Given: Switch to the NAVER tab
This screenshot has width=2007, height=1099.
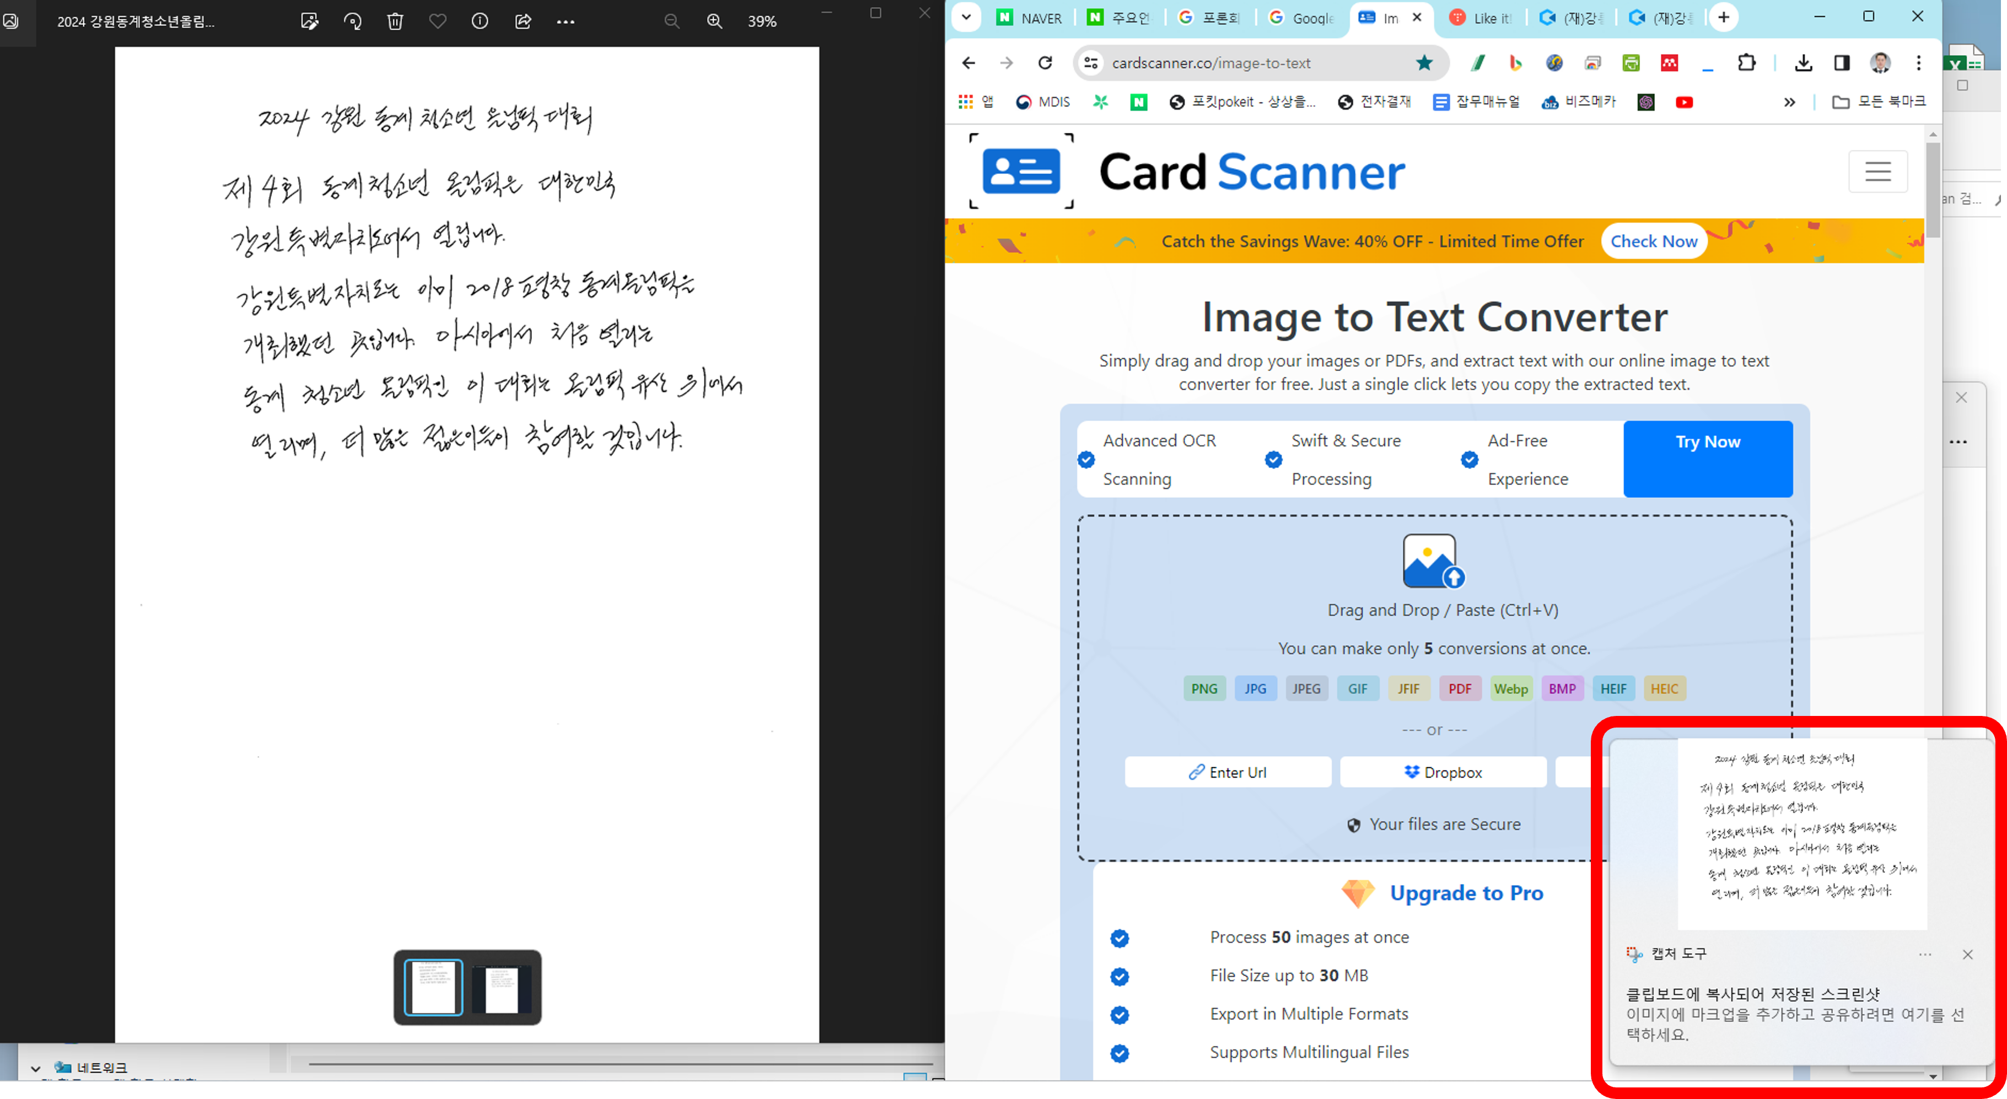Looking at the screenshot, I should (x=1030, y=18).
